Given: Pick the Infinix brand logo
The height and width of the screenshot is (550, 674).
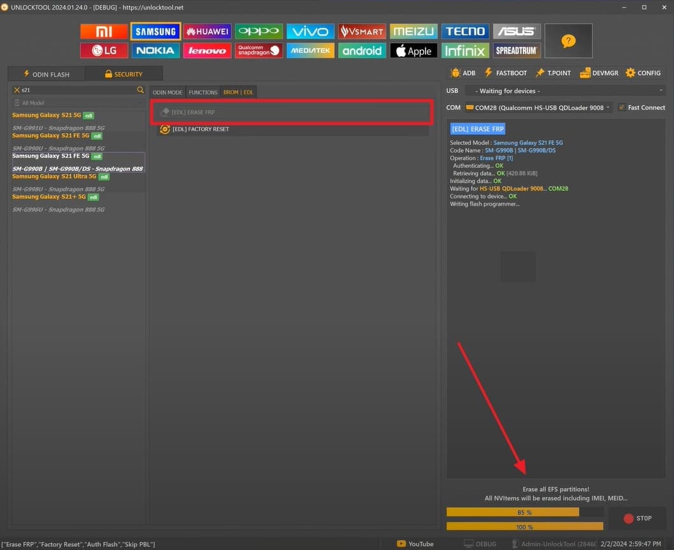Looking at the screenshot, I should (465, 50).
